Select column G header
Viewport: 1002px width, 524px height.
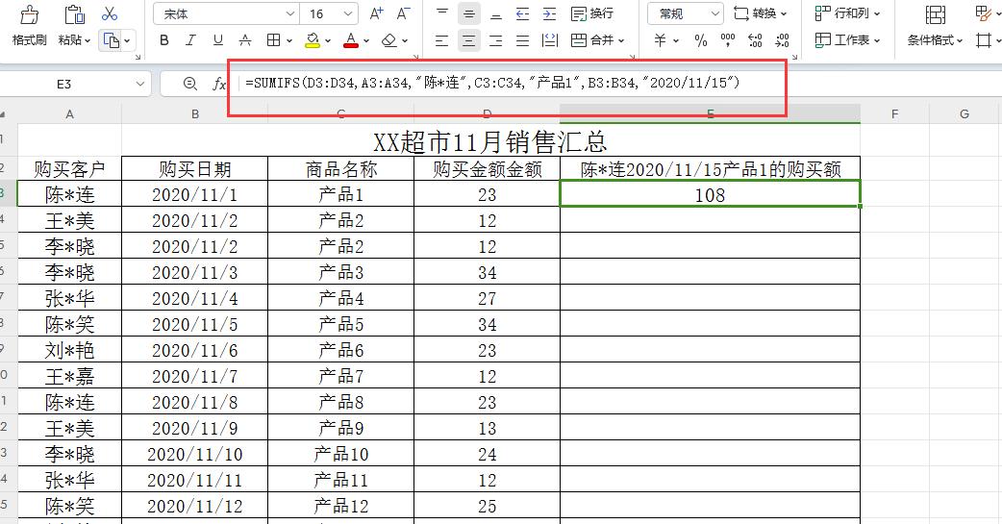tap(964, 113)
